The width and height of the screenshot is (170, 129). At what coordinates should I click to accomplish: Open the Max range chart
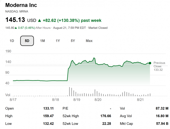[89, 41]
